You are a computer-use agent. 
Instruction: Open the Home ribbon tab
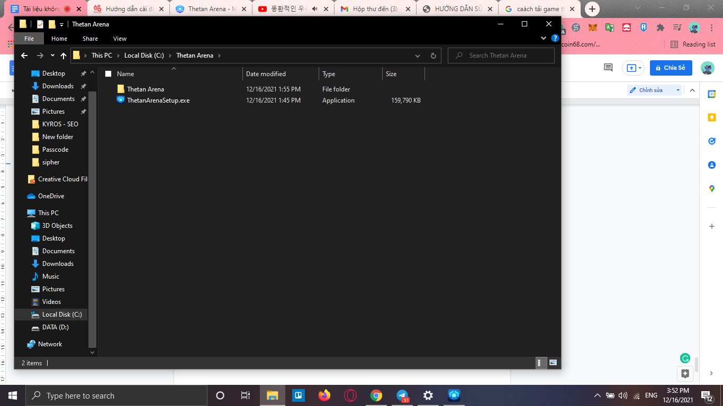click(x=59, y=39)
